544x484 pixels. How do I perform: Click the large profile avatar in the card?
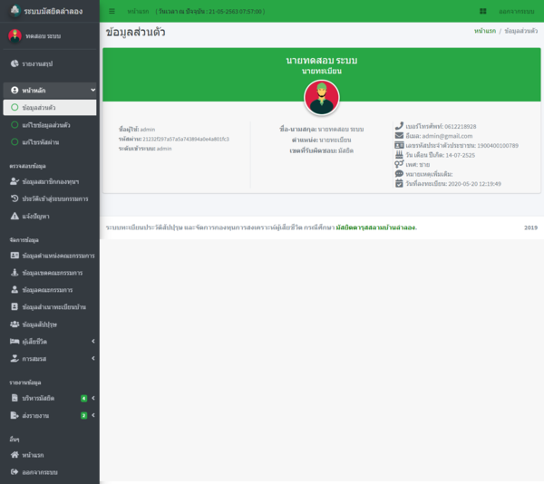322,97
